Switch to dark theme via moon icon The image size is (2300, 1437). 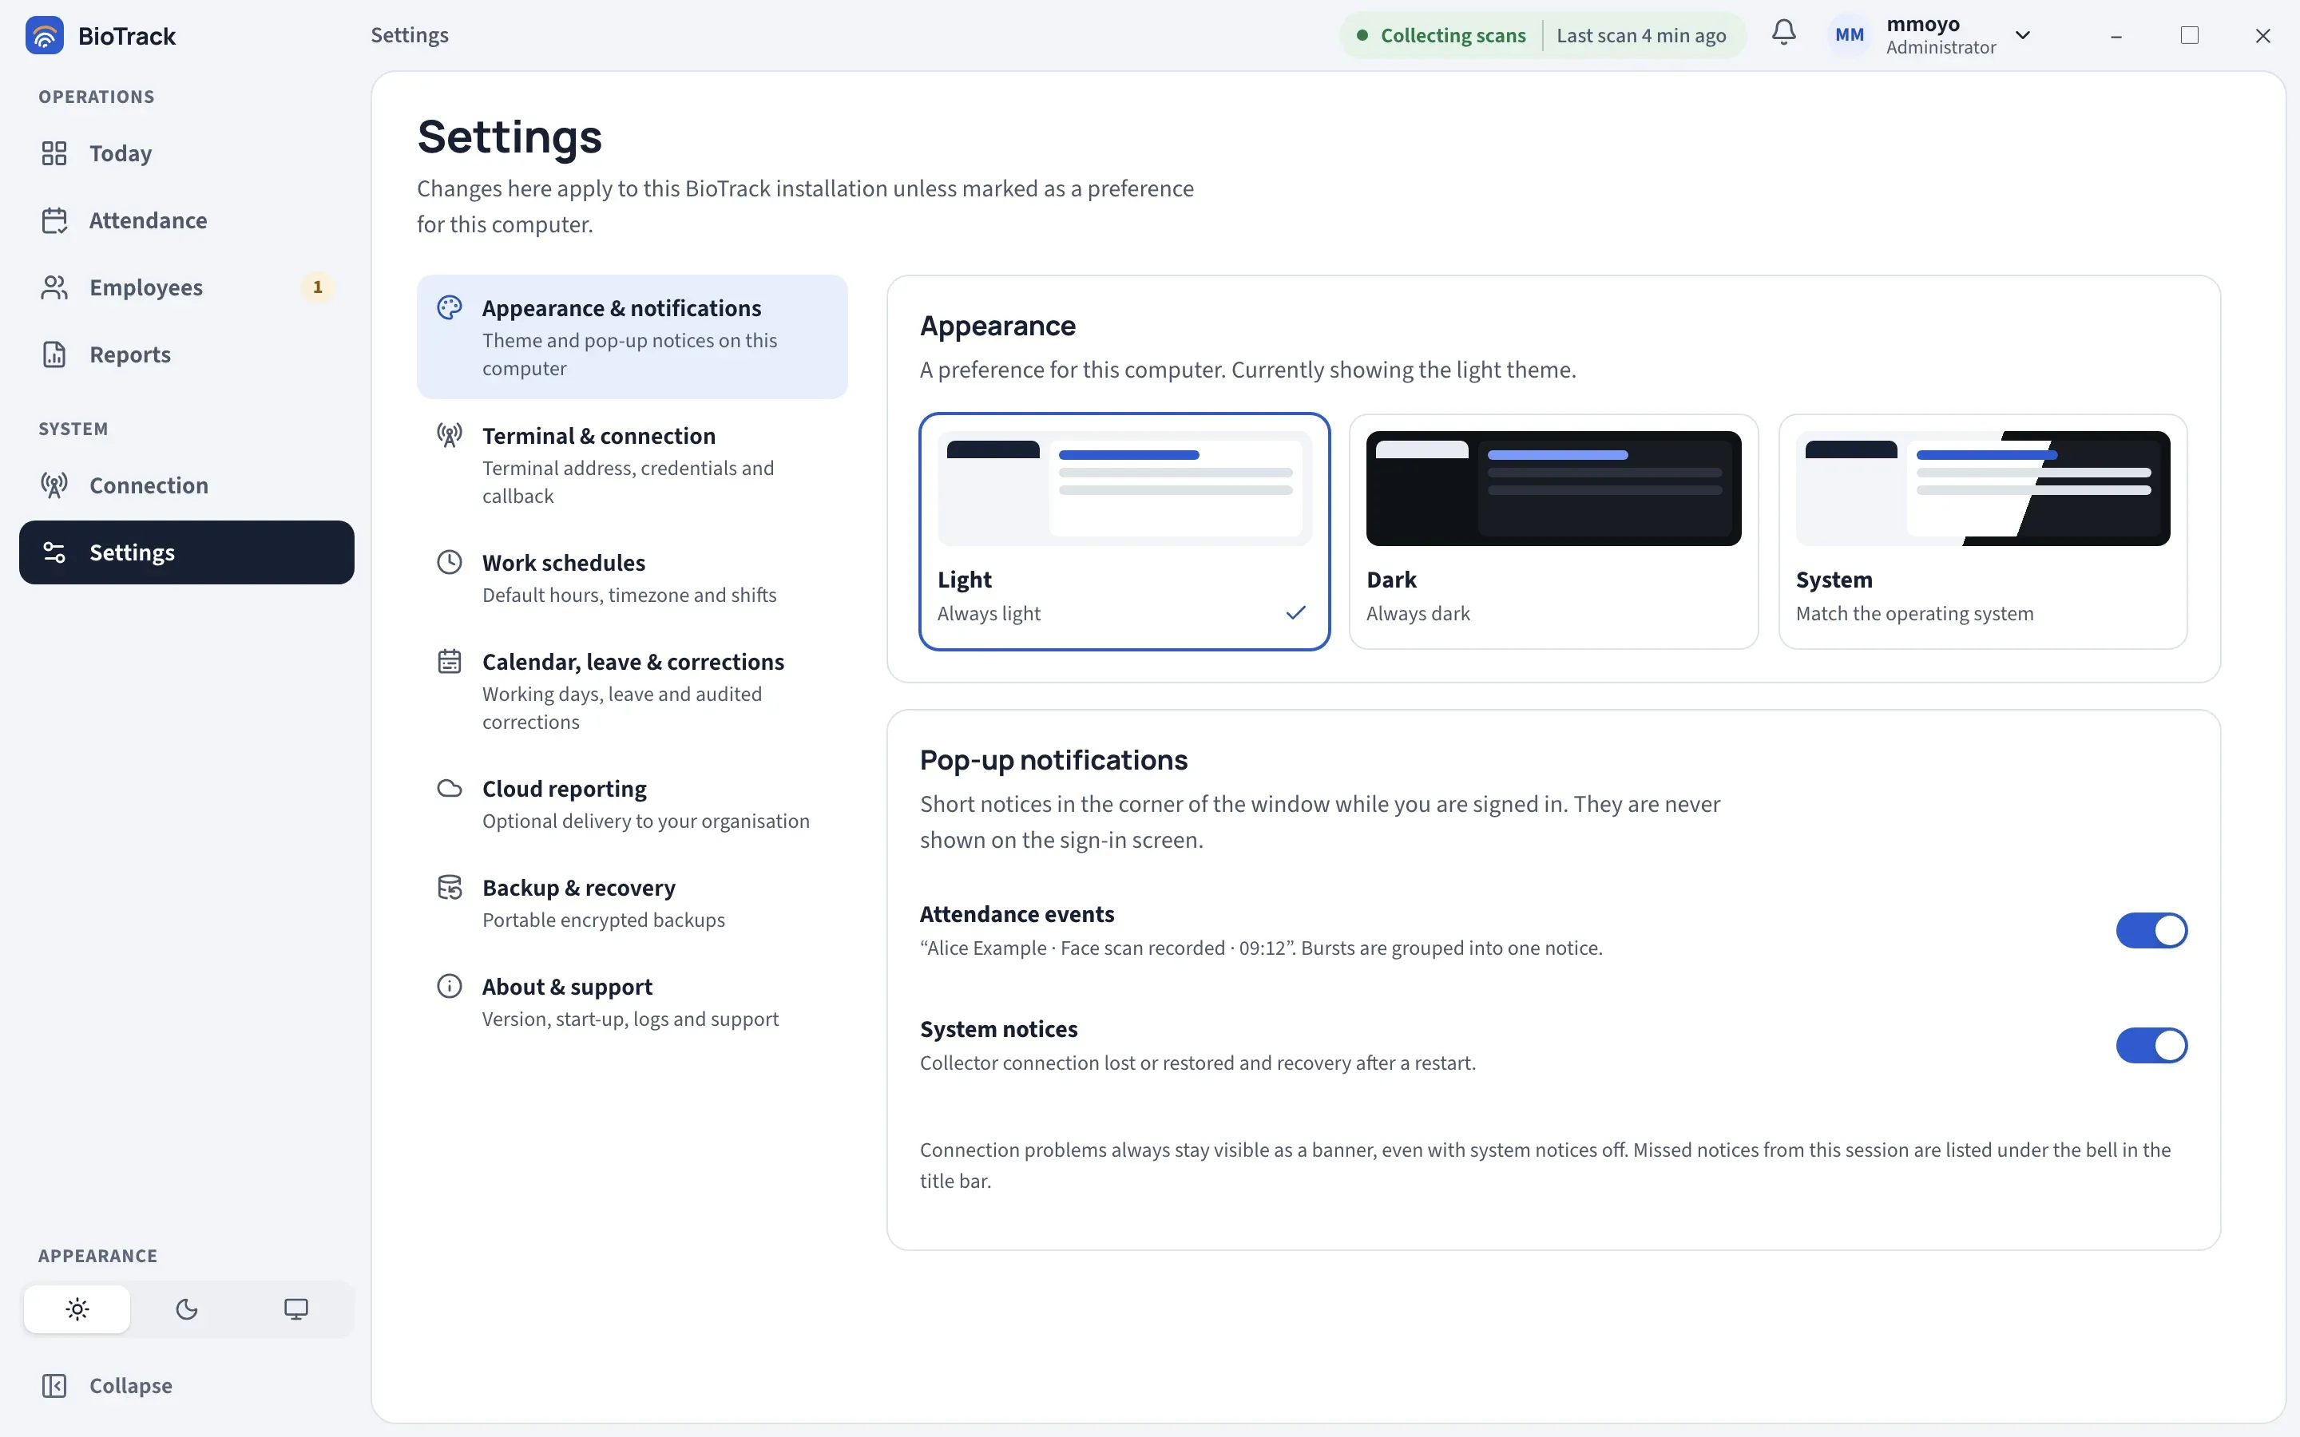point(186,1308)
